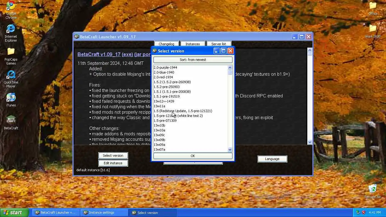Select version 1.5.1 (1.5.1-pre-200838)
Screen dimensions: 386x217
click(191, 92)
